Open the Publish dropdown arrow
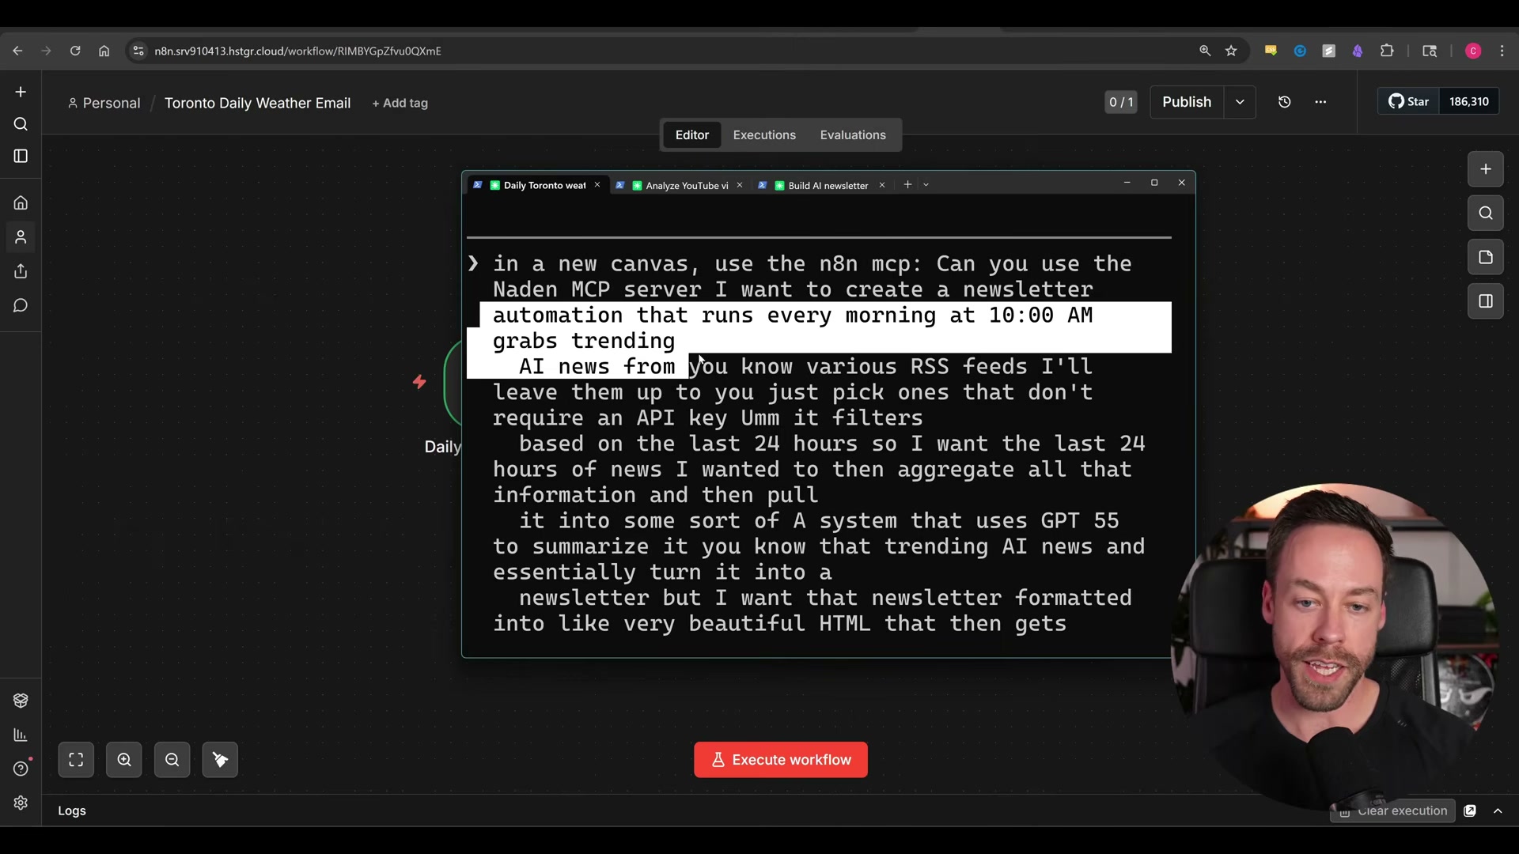This screenshot has width=1519, height=854. (x=1240, y=102)
